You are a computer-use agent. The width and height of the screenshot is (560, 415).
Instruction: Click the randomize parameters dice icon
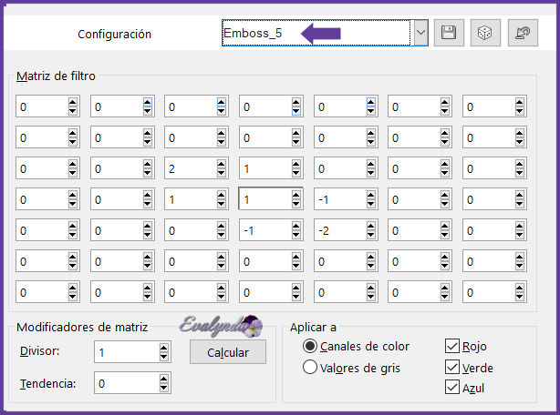click(482, 33)
